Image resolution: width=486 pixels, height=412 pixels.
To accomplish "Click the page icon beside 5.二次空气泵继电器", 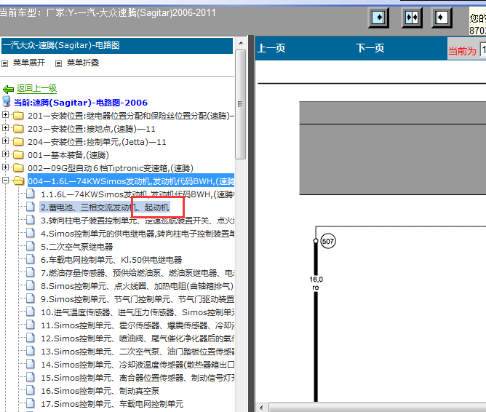I will click(x=31, y=246).
